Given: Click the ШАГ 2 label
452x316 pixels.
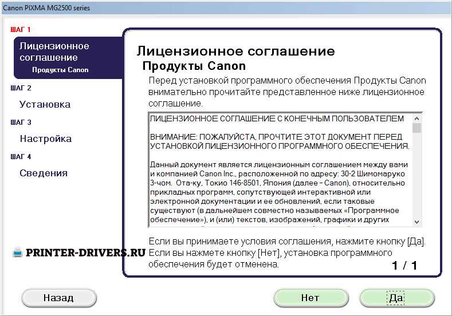Looking at the screenshot, I should tap(21, 88).
